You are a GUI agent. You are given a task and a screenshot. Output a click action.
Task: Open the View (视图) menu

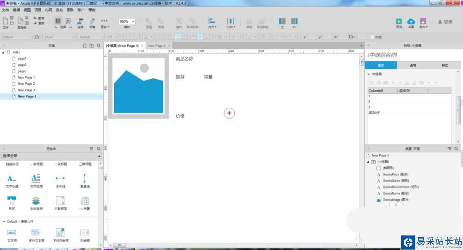click(x=27, y=10)
